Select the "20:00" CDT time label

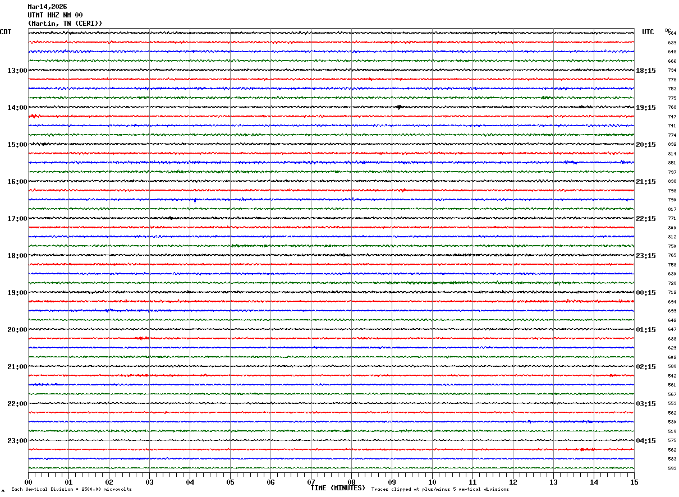17,330
